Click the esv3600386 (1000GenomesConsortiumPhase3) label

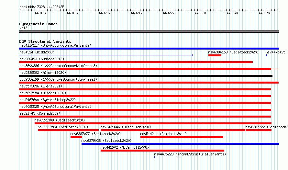pyautogui.click(x=58, y=66)
